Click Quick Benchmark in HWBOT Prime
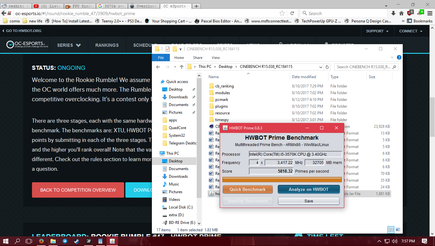Viewport: 435px width, 246px height. tap(248, 189)
